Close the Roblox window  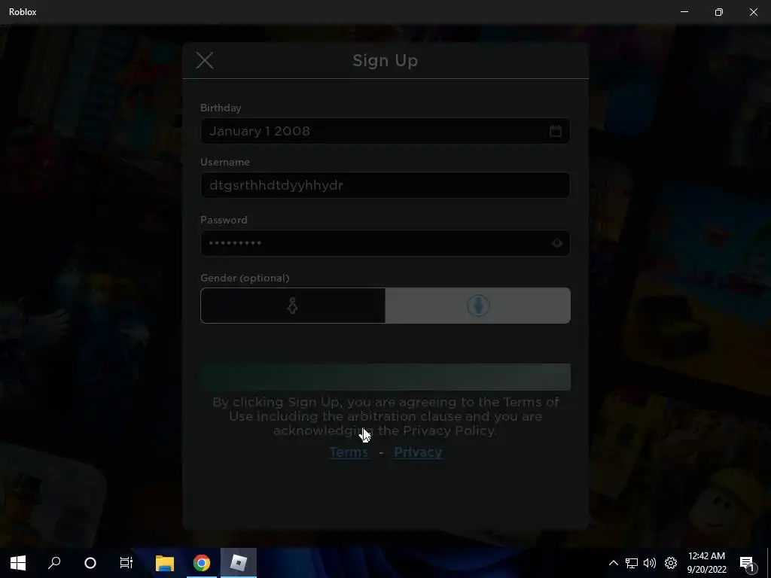point(753,12)
